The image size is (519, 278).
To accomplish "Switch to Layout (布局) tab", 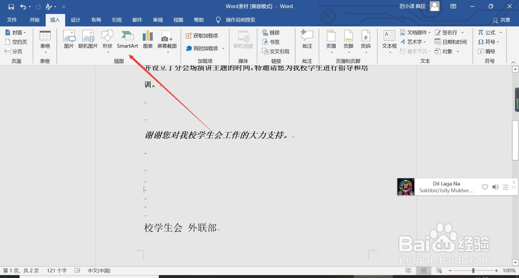I will tap(96, 20).
